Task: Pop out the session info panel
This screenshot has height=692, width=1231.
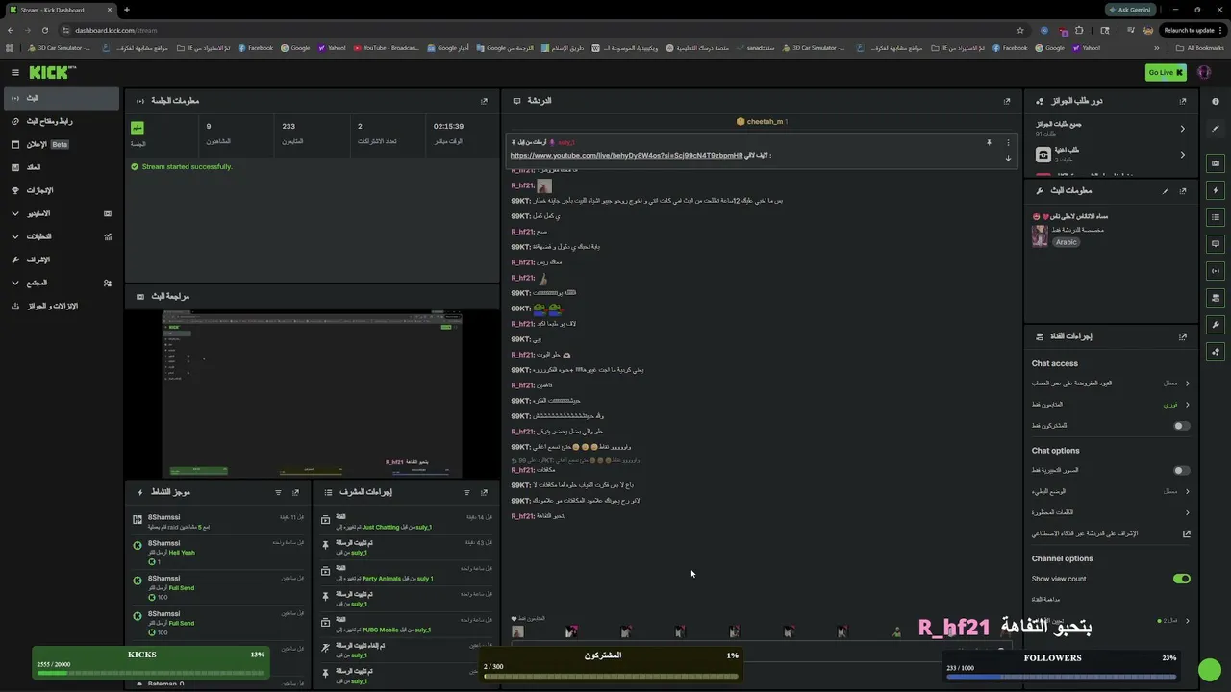Action: click(484, 101)
